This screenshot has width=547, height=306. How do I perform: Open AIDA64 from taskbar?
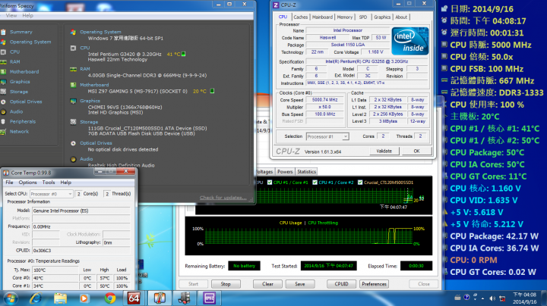tap(134, 298)
